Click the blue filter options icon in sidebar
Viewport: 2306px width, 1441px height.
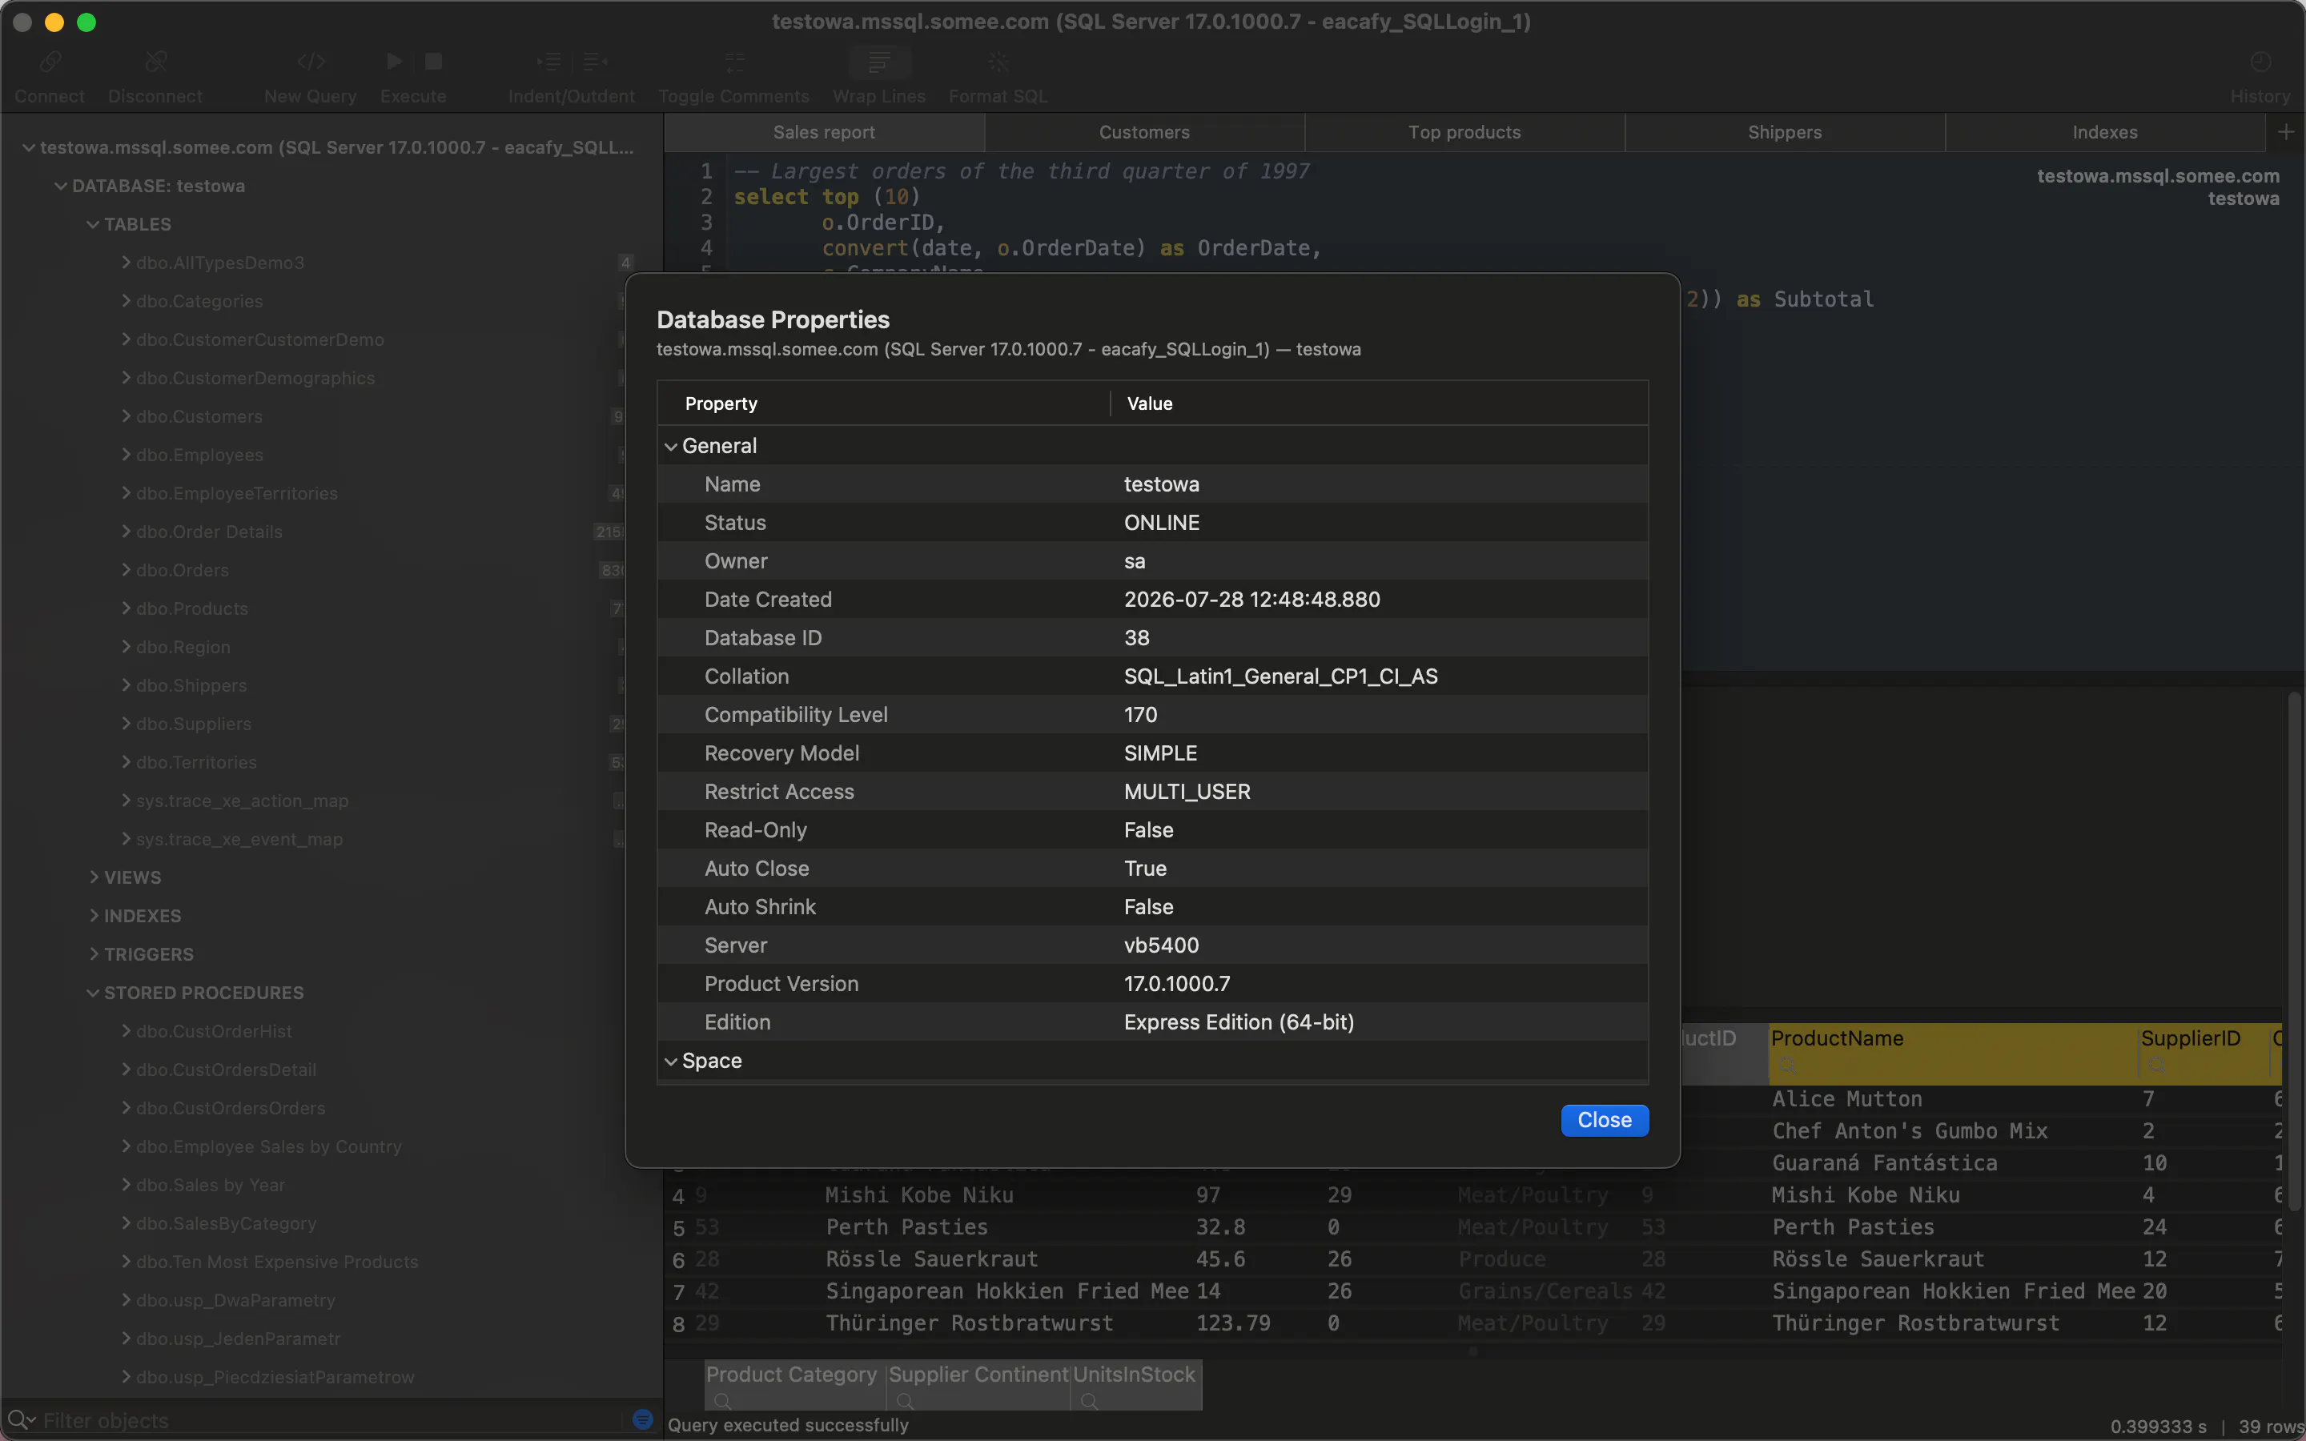(x=642, y=1420)
